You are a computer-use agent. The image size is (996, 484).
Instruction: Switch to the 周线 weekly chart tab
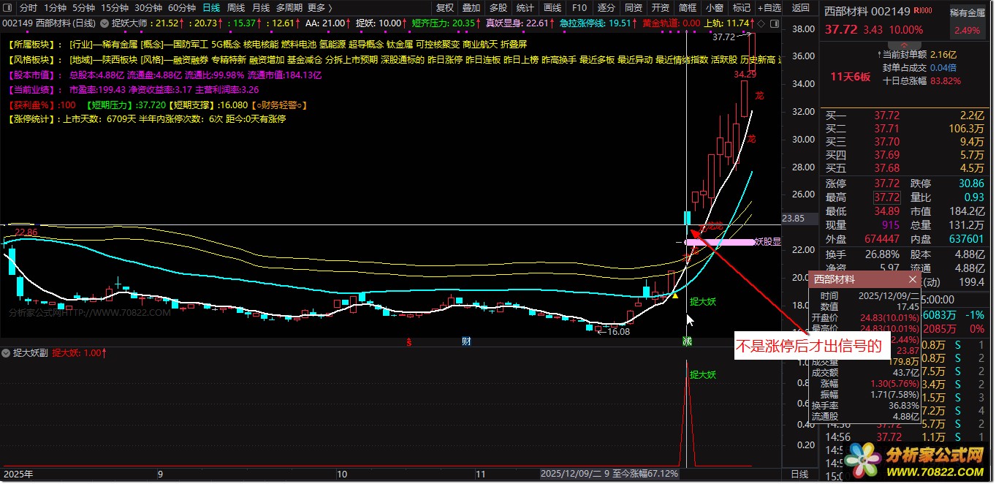click(x=235, y=8)
